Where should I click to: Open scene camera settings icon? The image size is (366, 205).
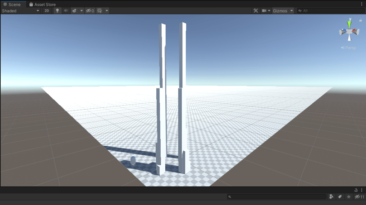pos(266,11)
